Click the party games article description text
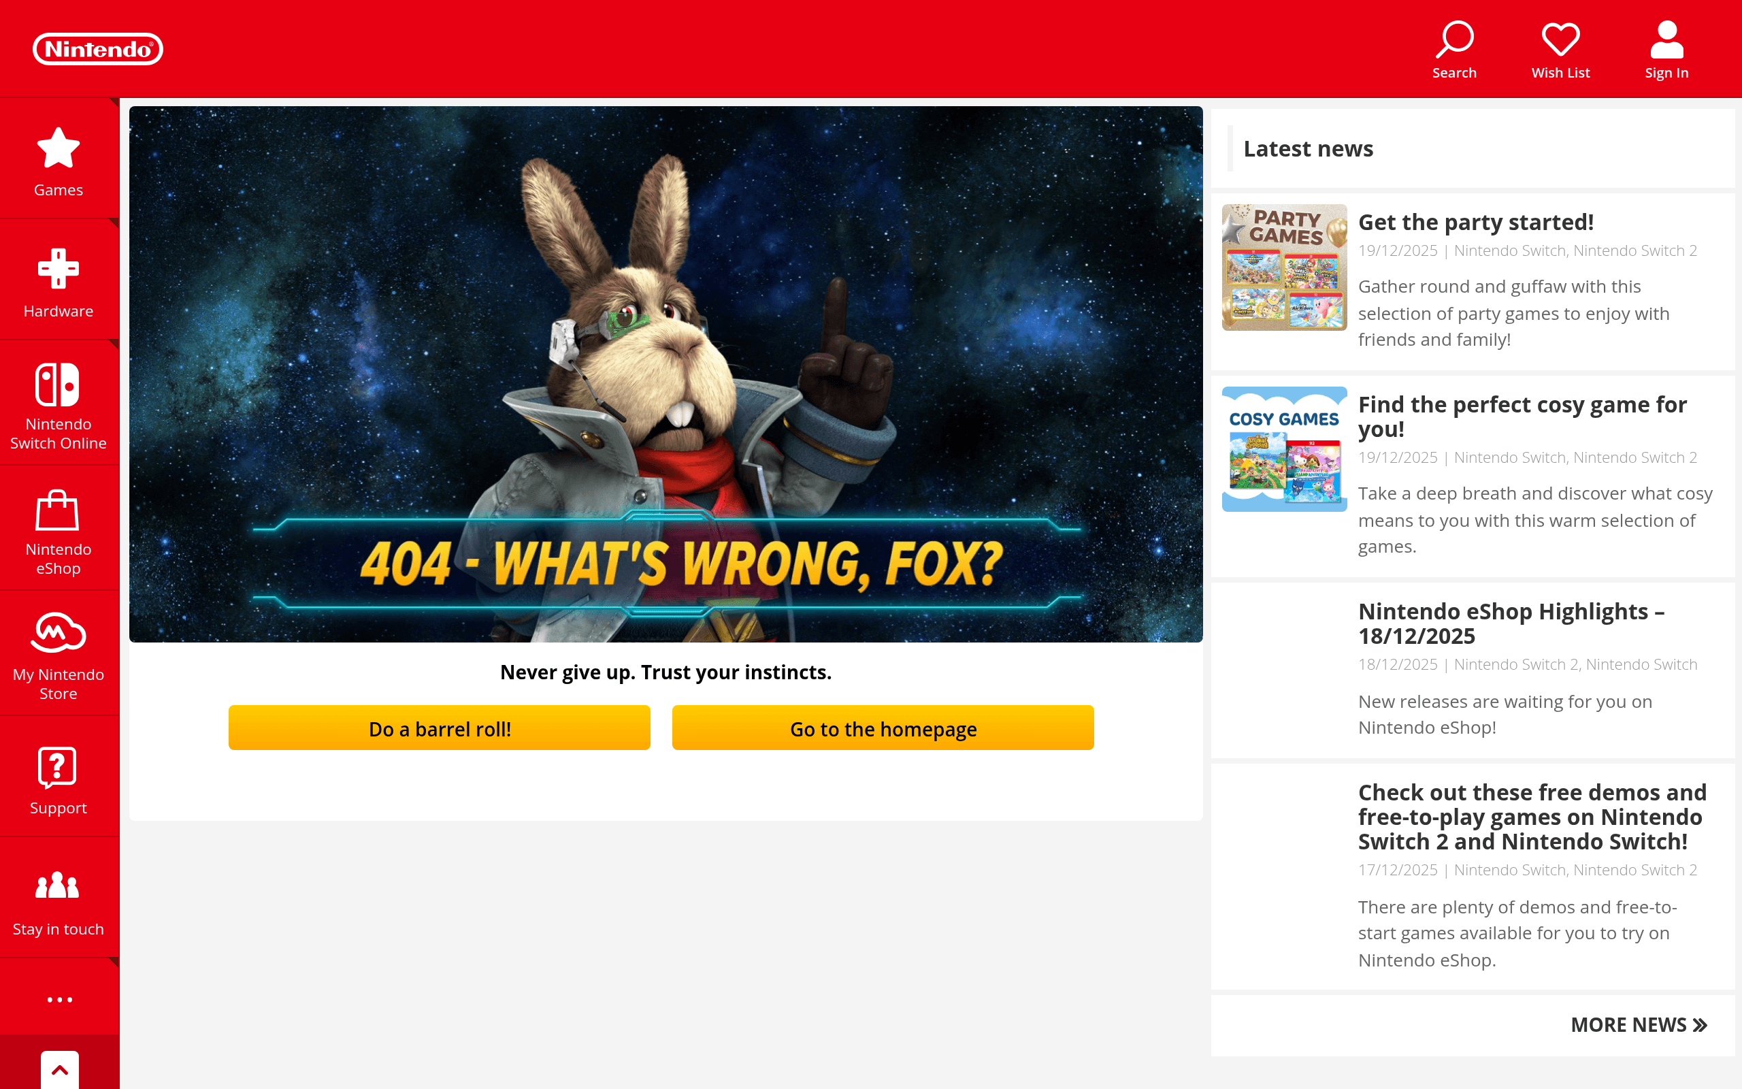This screenshot has height=1089, width=1742. (x=1514, y=312)
